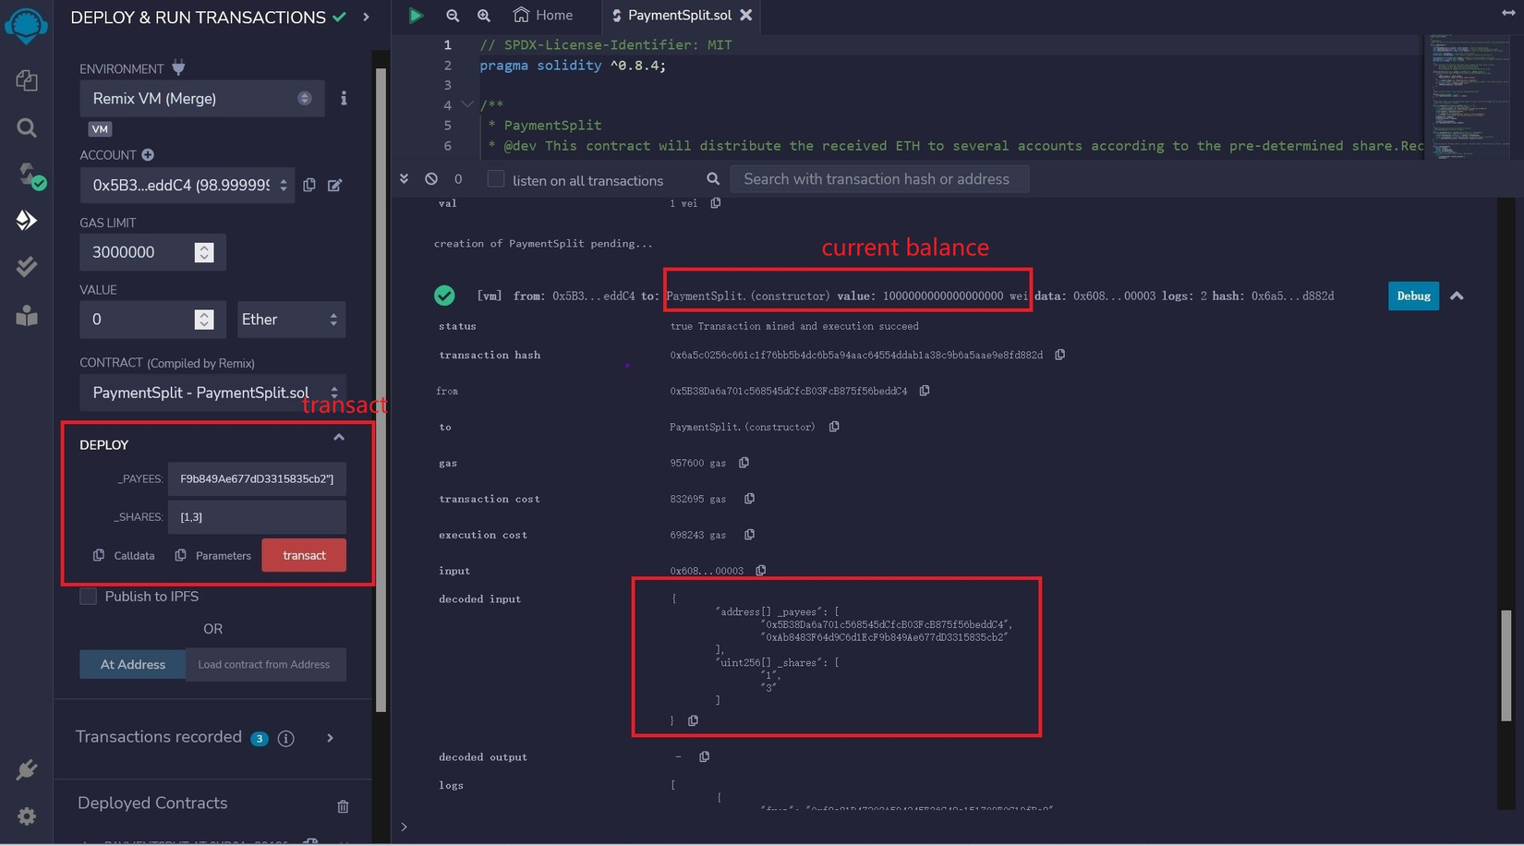Clear the terminal console icon

point(431,179)
